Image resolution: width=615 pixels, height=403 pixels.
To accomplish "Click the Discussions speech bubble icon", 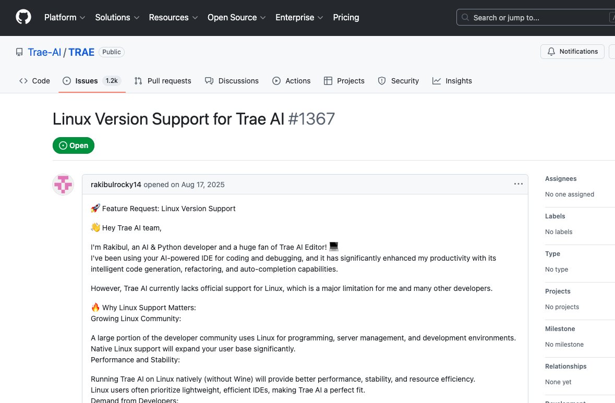I will click(209, 81).
